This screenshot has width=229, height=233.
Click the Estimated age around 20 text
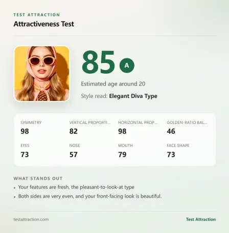113,84
